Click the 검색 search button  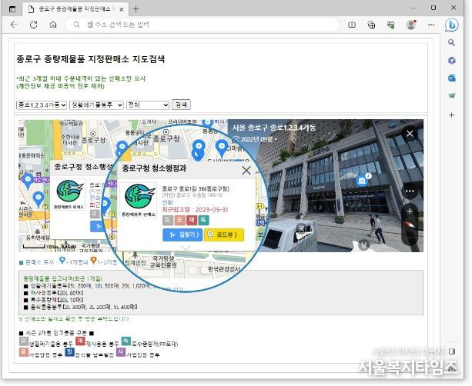(x=181, y=105)
